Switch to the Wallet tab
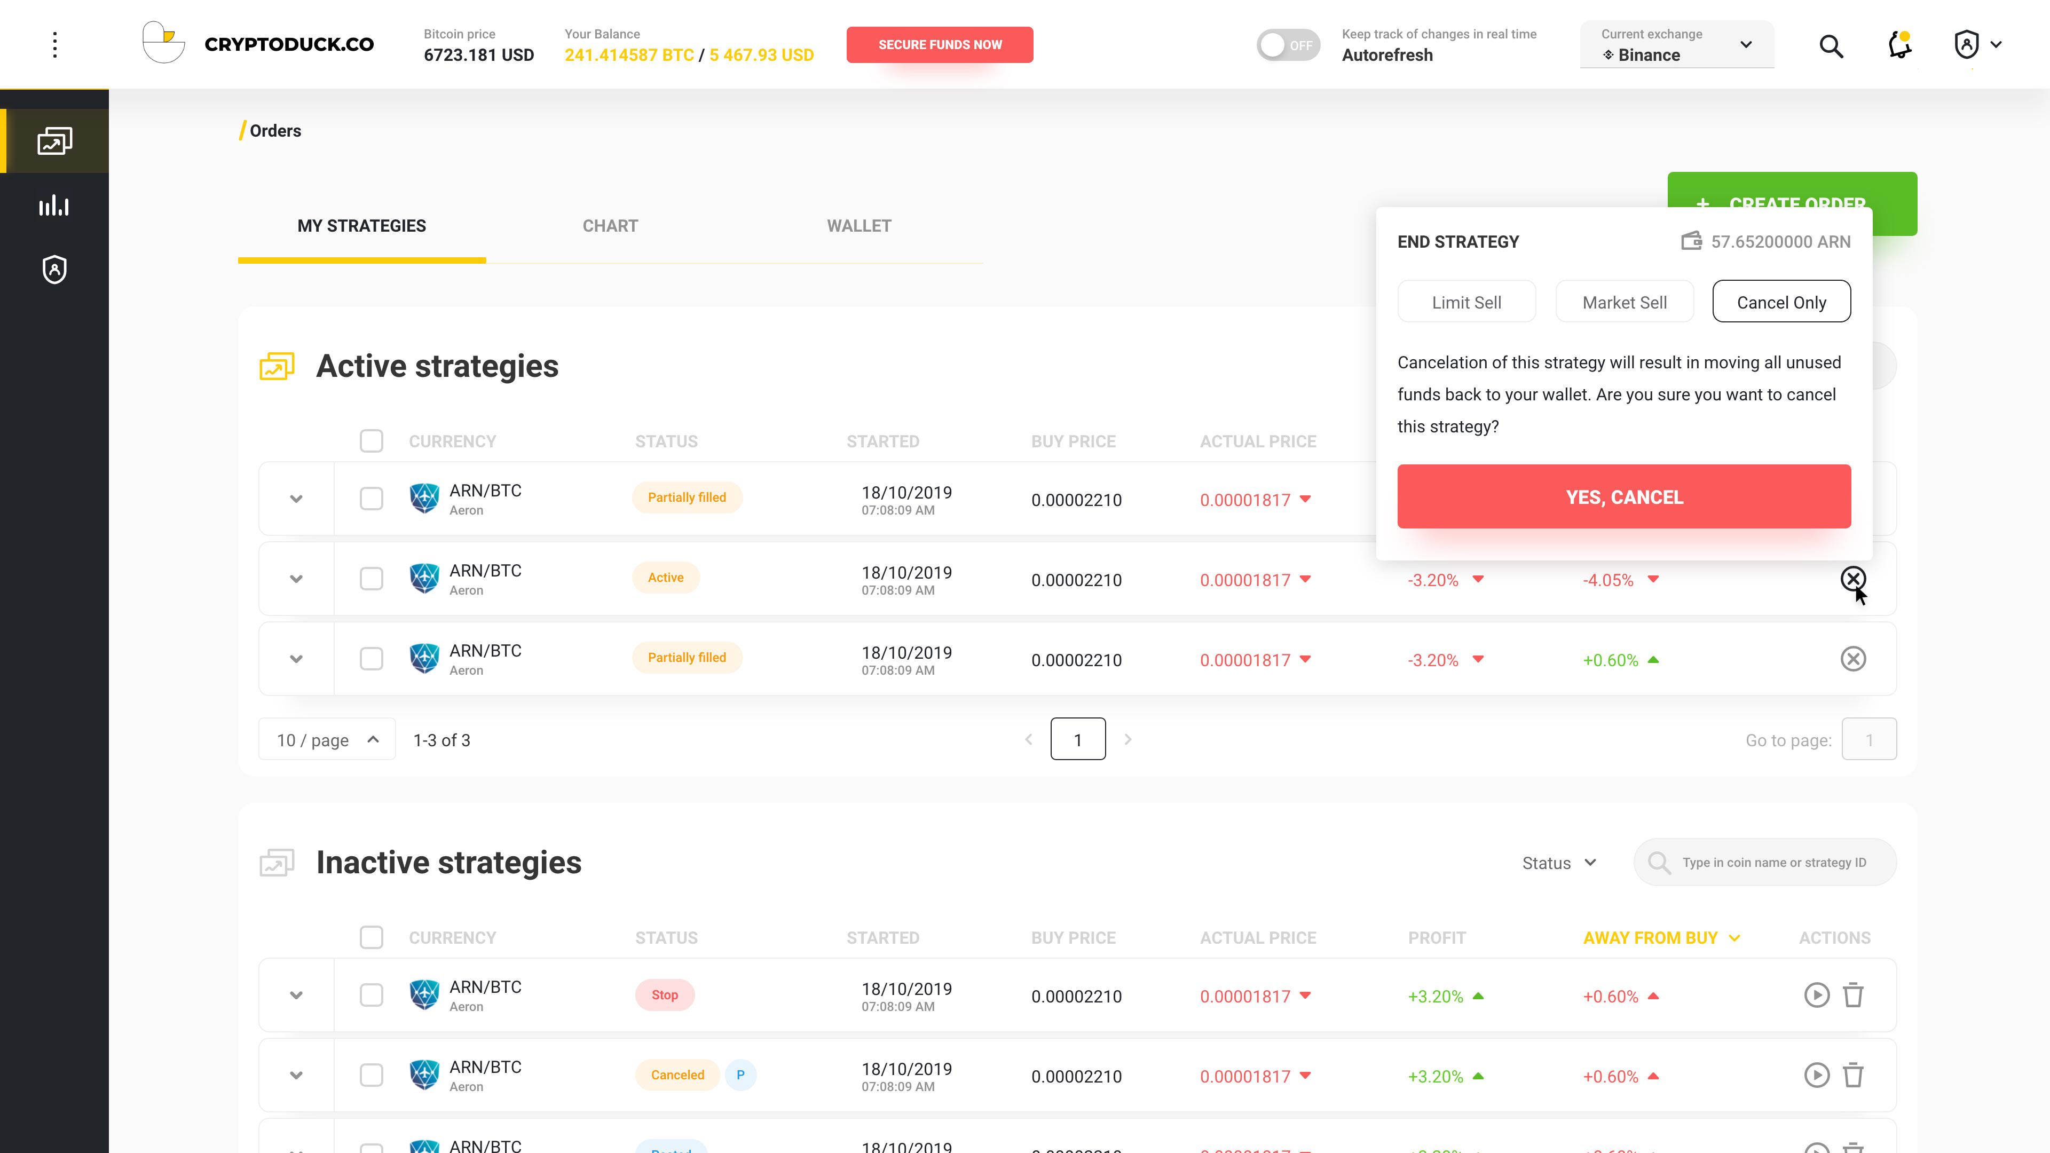The height and width of the screenshot is (1153, 2050). coord(858,225)
